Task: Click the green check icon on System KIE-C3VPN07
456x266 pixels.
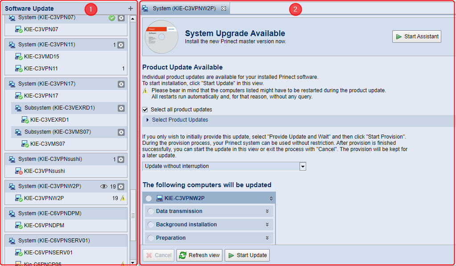Action: point(112,18)
